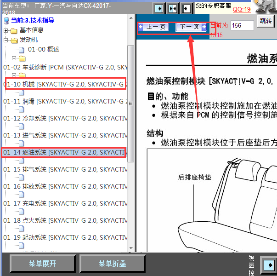Screen dimensions: 277x276
Task: Click the 跳转 jump button
Action: click(266, 21)
